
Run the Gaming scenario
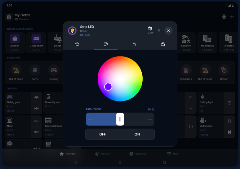tap(54, 73)
